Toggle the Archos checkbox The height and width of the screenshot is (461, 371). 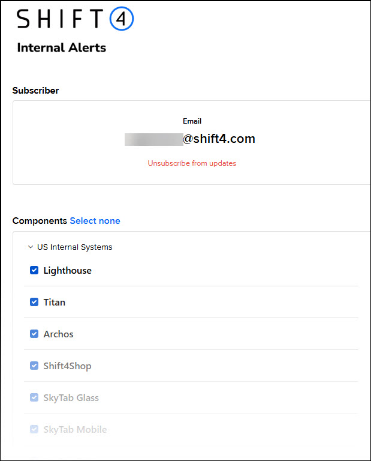click(34, 334)
